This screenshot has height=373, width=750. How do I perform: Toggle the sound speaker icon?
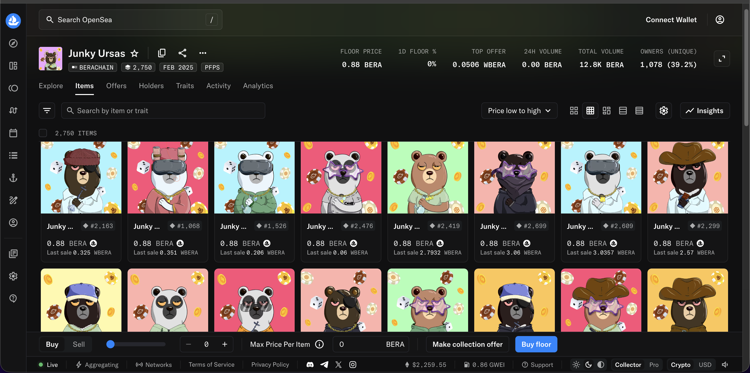point(725,365)
